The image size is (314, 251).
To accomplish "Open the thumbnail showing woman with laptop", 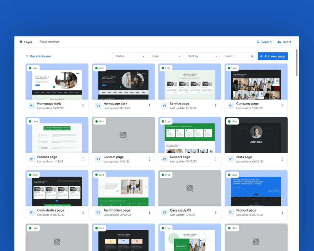I will [57, 82].
